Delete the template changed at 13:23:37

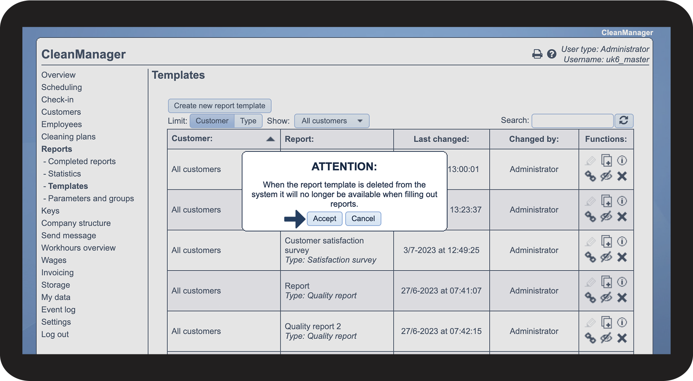[x=622, y=217]
